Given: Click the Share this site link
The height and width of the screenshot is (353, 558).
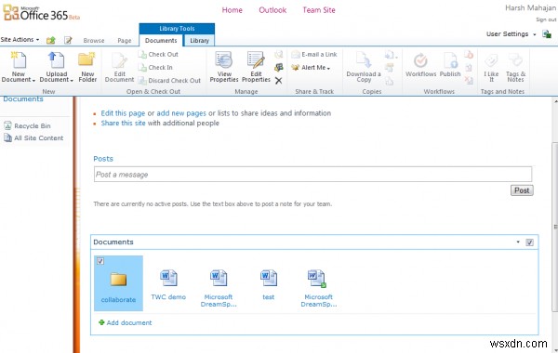Looking at the screenshot, I should pos(123,123).
